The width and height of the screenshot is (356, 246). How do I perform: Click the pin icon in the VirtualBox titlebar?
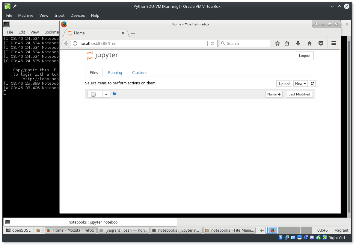[15, 6]
